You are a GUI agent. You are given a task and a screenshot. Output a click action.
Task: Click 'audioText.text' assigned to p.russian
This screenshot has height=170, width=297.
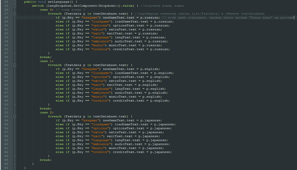coord(129,41)
